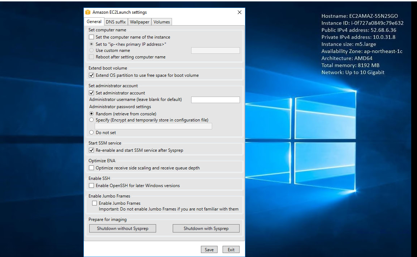417x257 pixels.
Task: Exit the settings dialog
Action: [231, 249]
